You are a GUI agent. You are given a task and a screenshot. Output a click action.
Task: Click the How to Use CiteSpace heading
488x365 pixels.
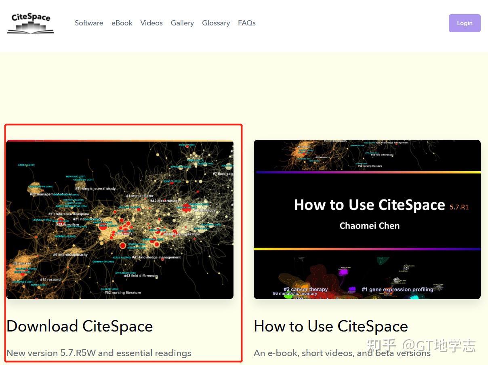pyautogui.click(x=330, y=326)
